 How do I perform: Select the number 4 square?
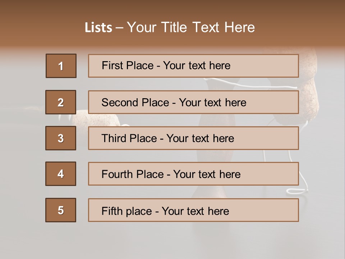tap(61, 174)
